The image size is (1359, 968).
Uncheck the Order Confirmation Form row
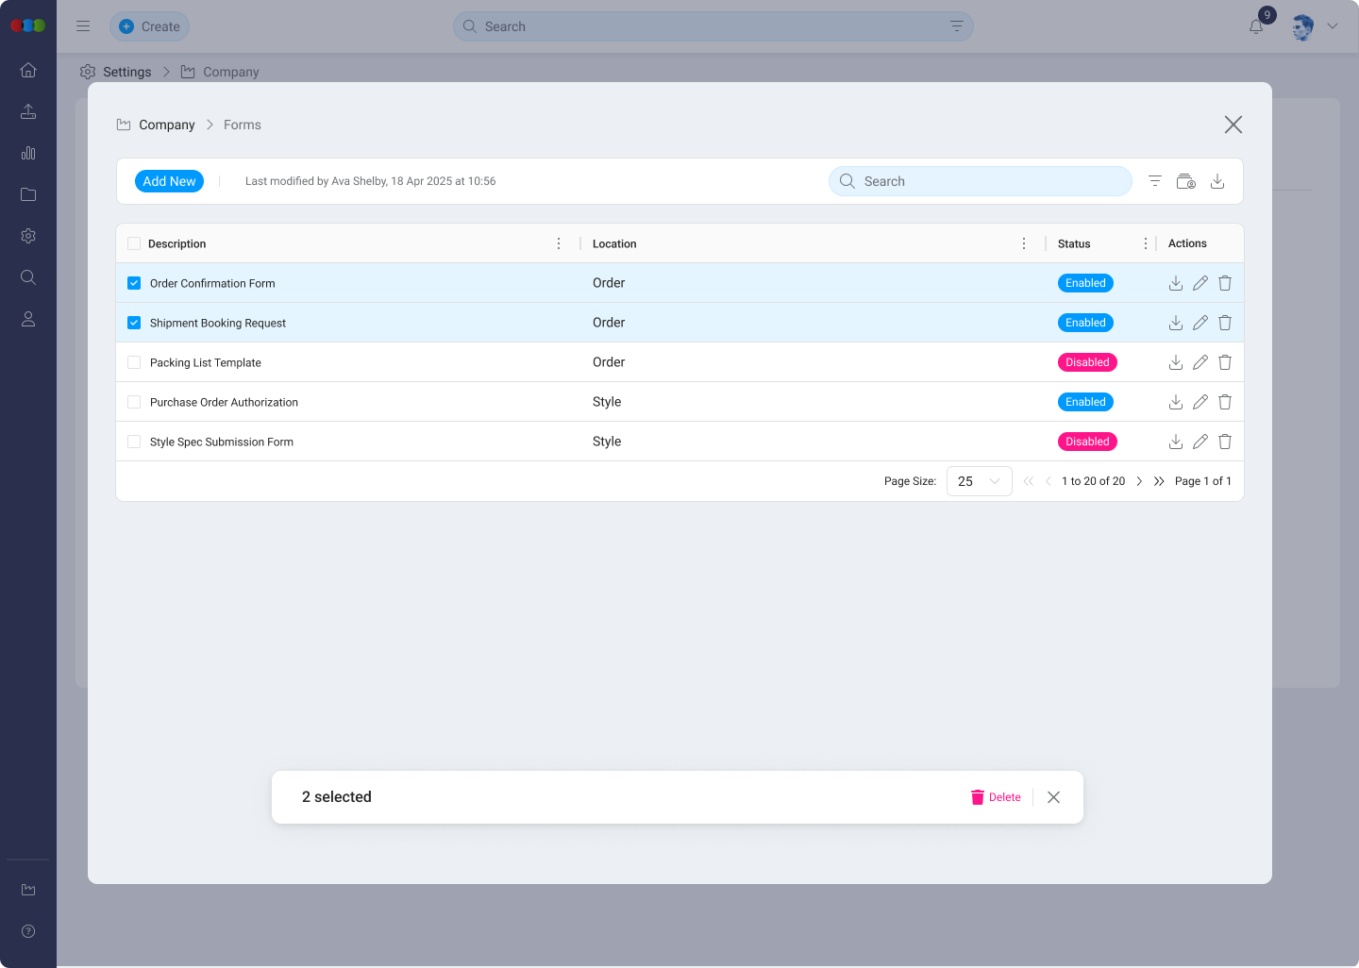[133, 282]
